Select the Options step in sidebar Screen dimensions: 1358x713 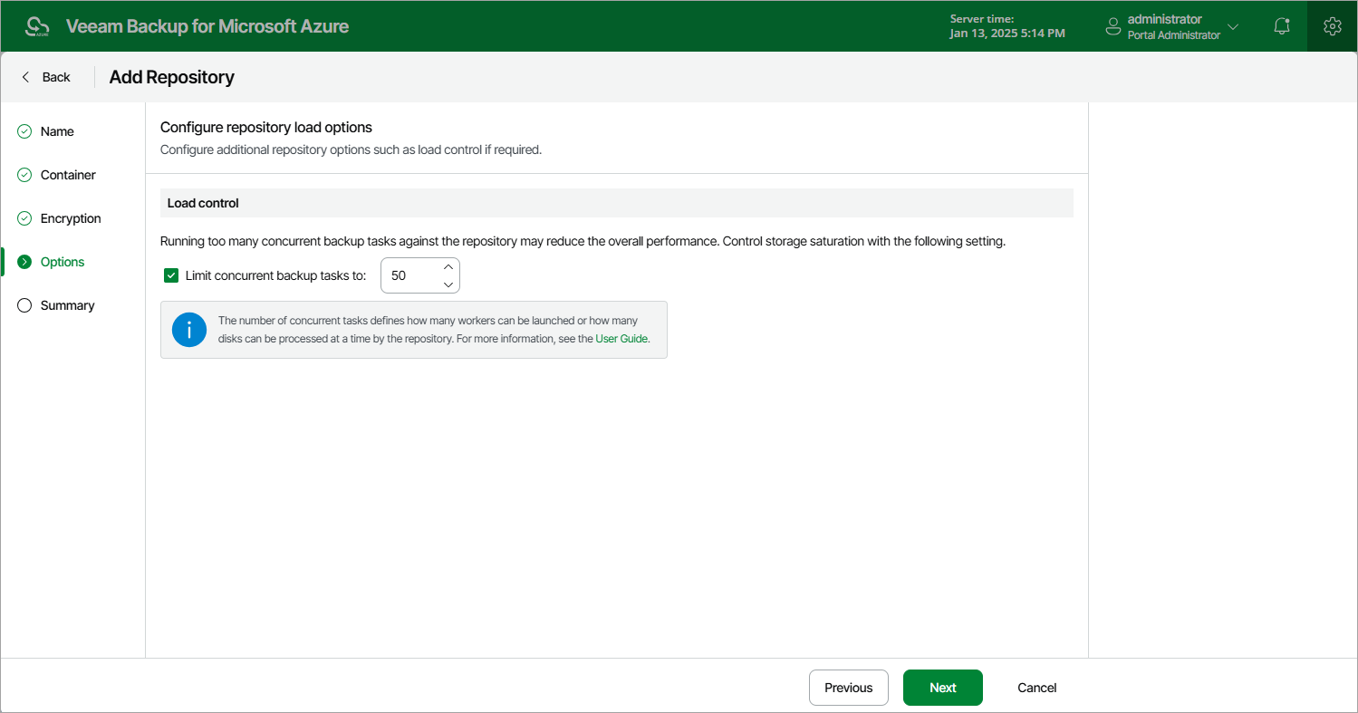coord(63,262)
